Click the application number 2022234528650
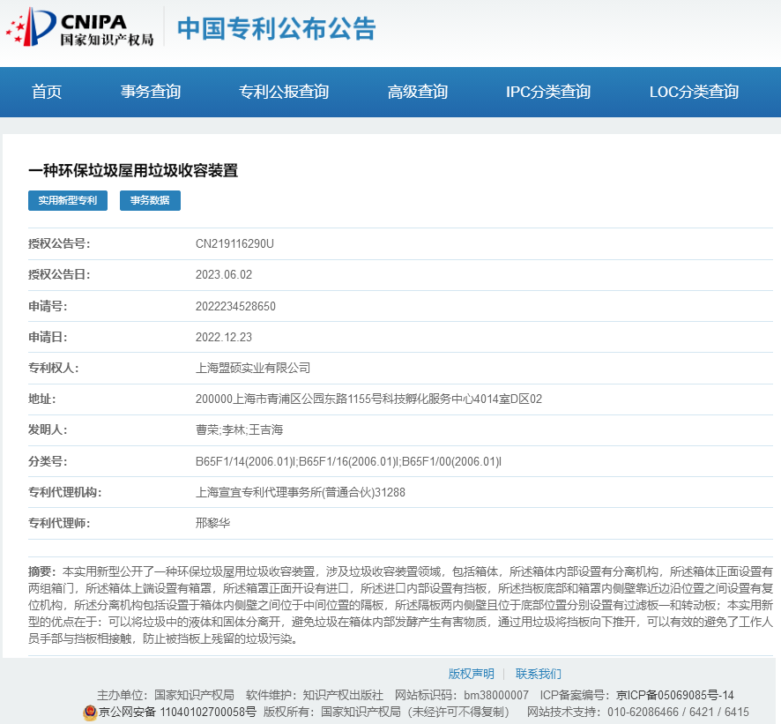Viewport: 781px width, 724px height. pyautogui.click(x=235, y=306)
